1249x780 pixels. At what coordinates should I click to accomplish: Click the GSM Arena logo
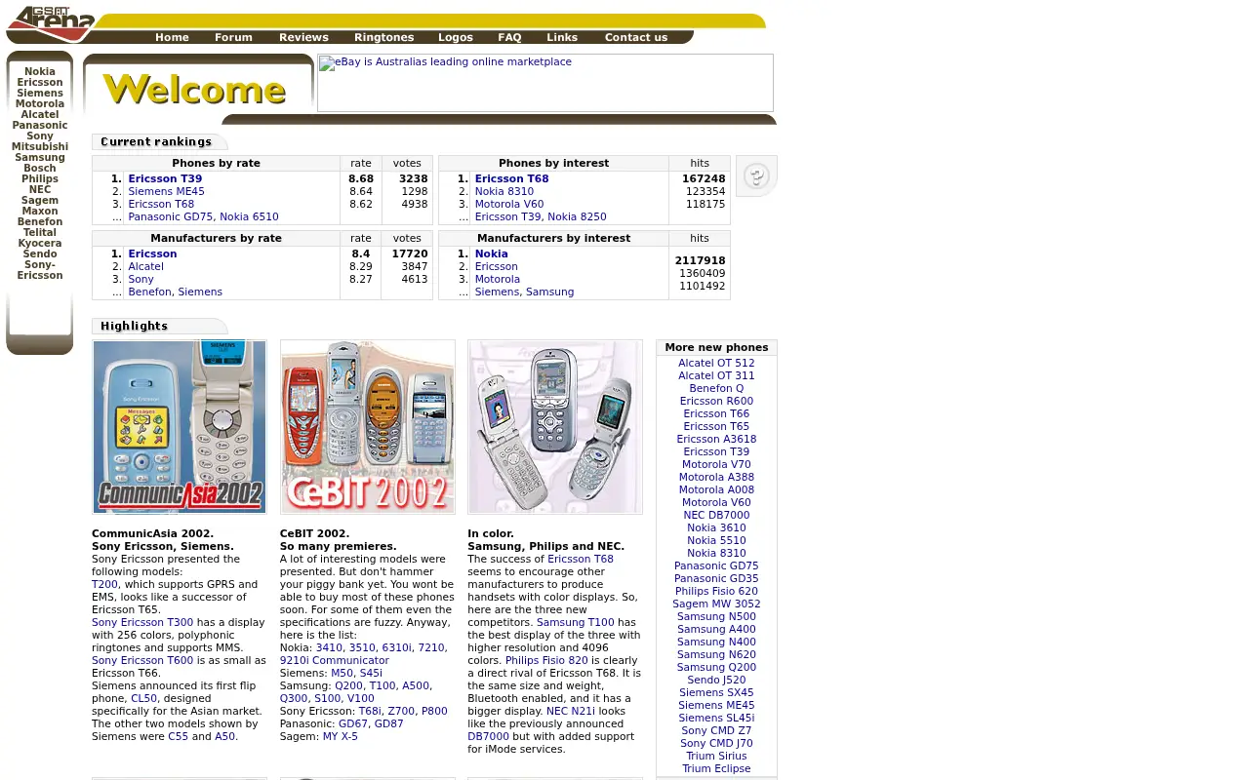(51, 23)
